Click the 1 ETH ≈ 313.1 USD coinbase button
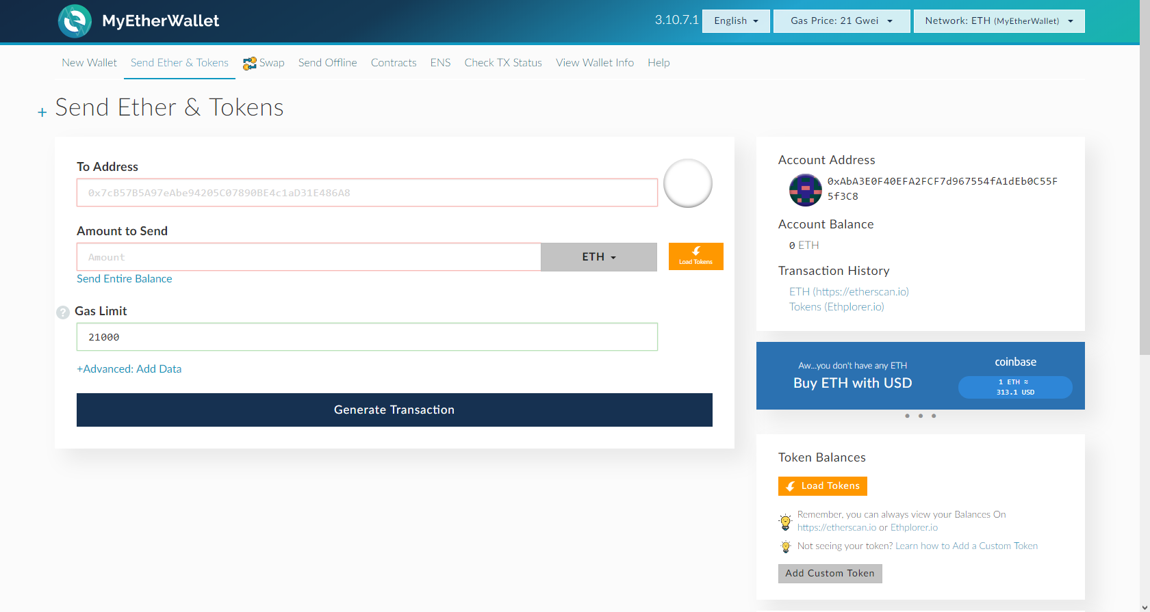 (x=1015, y=387)
